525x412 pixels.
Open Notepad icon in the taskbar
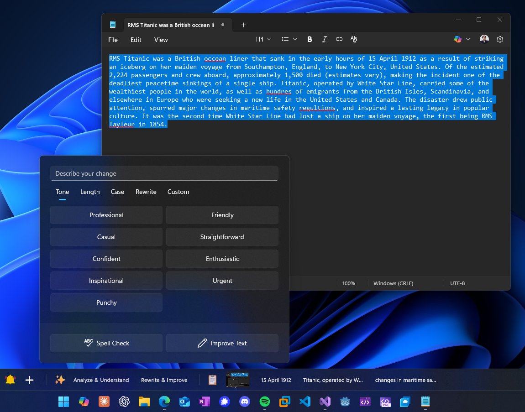[425, 402]
